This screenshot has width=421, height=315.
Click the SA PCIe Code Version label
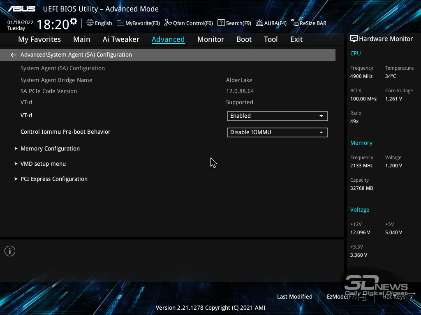point(49,91)
